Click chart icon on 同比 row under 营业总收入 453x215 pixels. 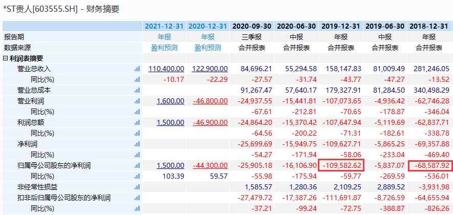pyautogui.click(x=137, y=79)
